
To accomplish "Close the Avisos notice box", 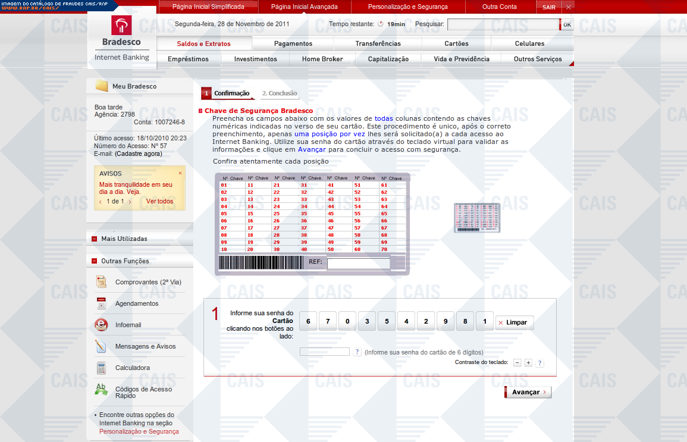I will point(180,173).
